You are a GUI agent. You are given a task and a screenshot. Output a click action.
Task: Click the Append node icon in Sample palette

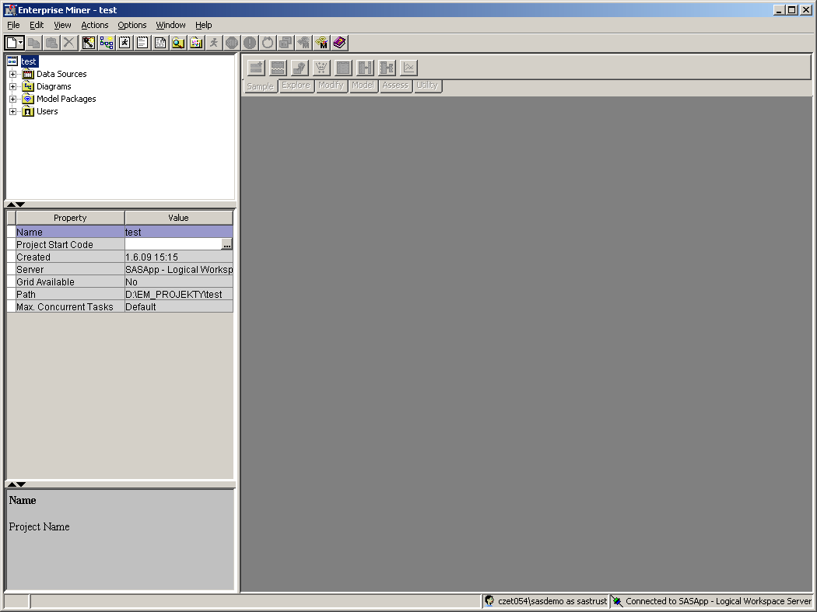[256, 68]
